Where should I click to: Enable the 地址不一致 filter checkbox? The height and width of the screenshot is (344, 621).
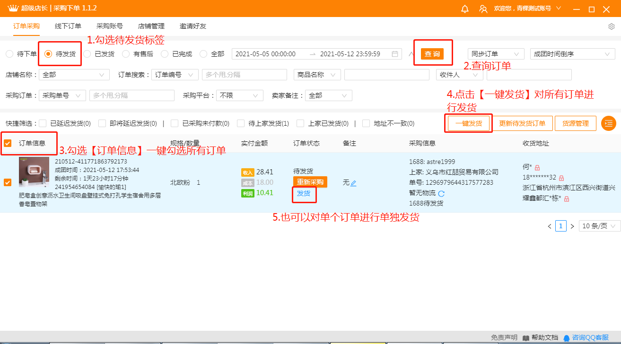click(x=366, y=123)
